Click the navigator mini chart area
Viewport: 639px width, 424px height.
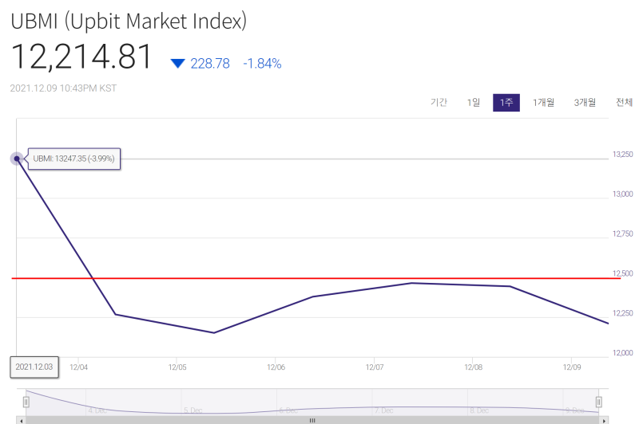click(x=312, y=402)
